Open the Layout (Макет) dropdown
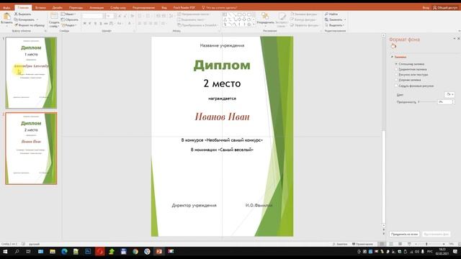This screenshot has height=259, width=461. pyautogui.click(x=68, y=14)
